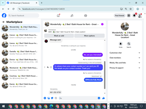Open Courtney conversation in list

point(20,77)
